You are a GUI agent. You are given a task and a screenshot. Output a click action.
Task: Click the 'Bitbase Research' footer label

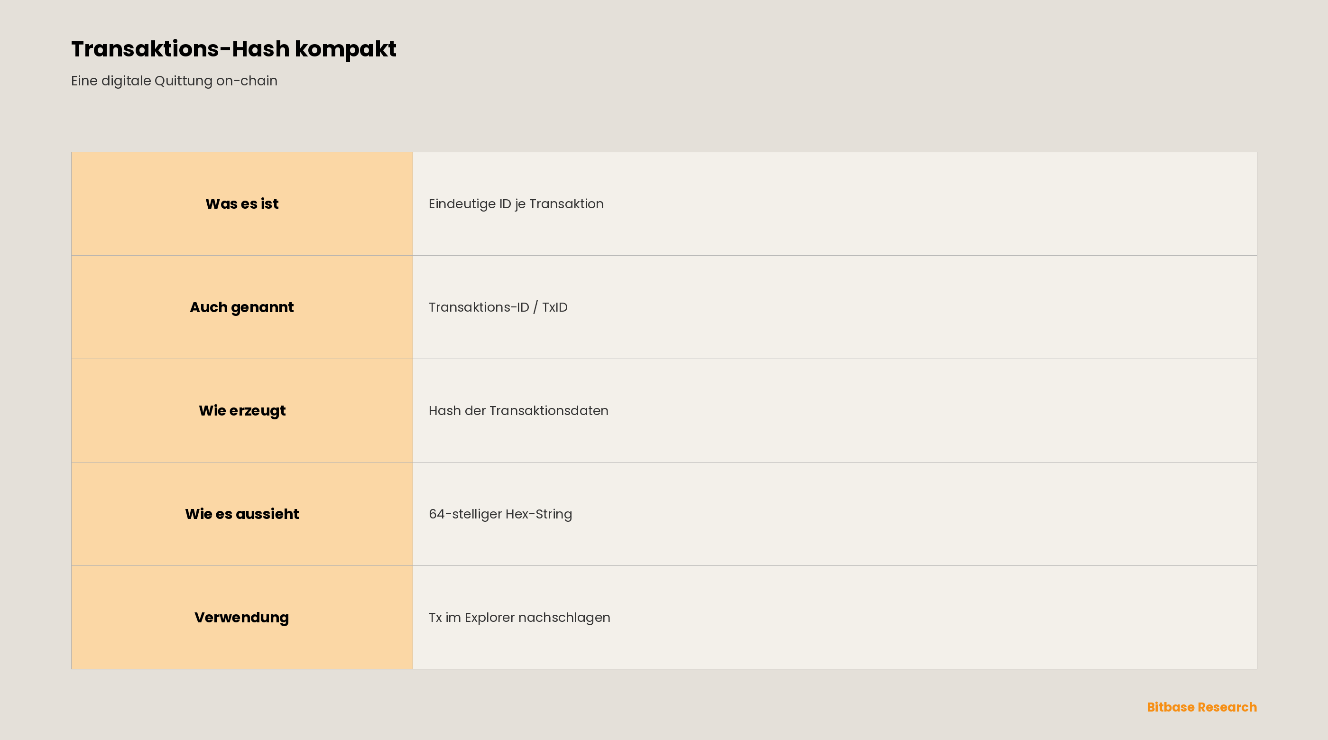(1202, 707)
